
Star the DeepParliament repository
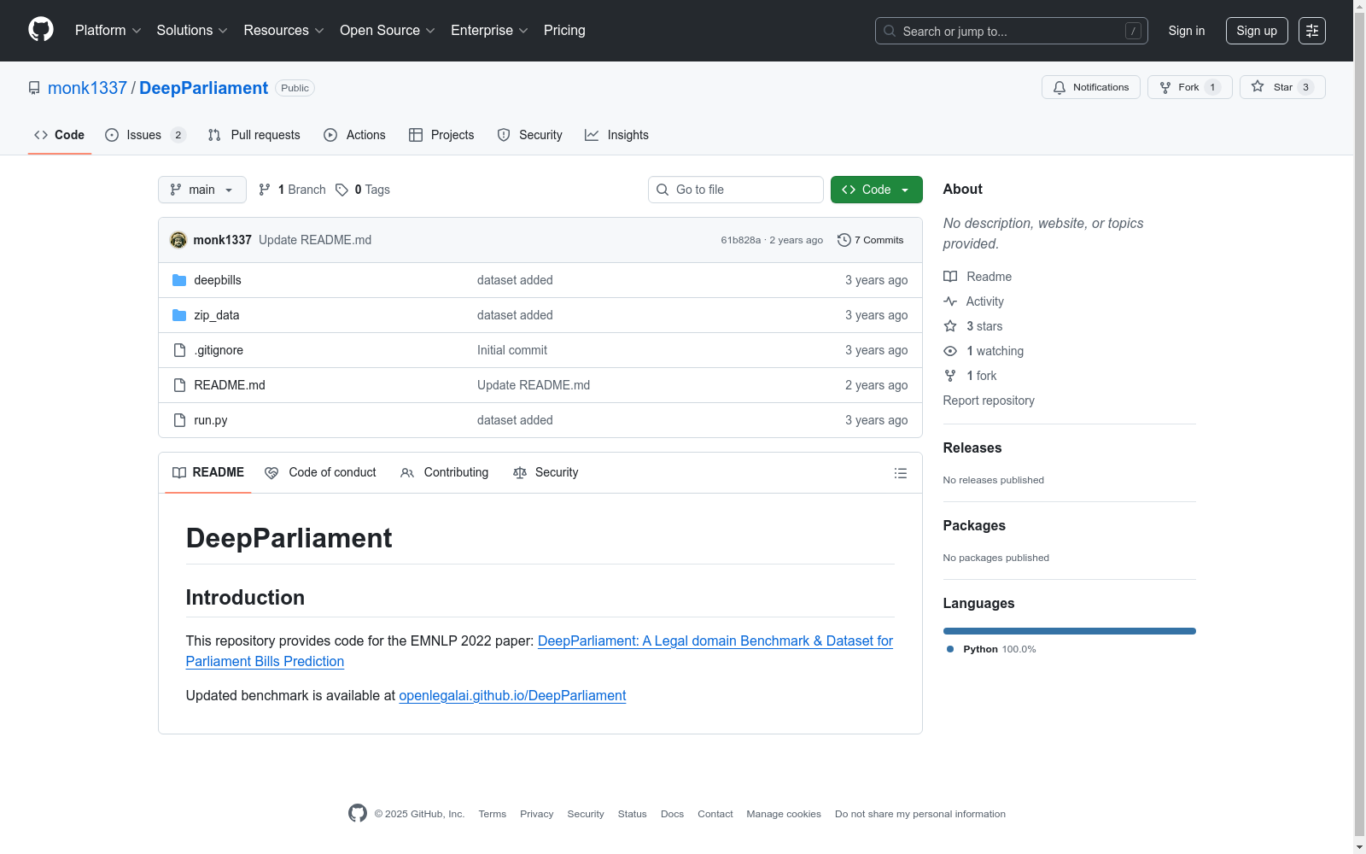click(x=1282, y=87)
